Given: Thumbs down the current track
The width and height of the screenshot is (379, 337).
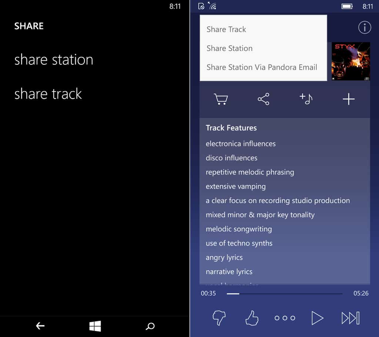Looking at the screenshot, I should point(219,318).
